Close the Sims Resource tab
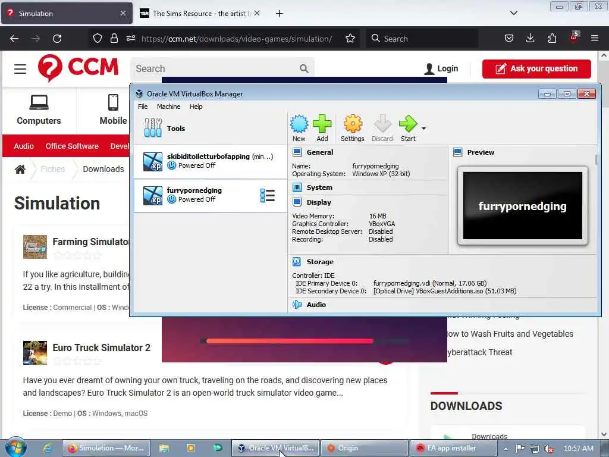Viewport: 609px width, 457px height. tap(257, 13)
